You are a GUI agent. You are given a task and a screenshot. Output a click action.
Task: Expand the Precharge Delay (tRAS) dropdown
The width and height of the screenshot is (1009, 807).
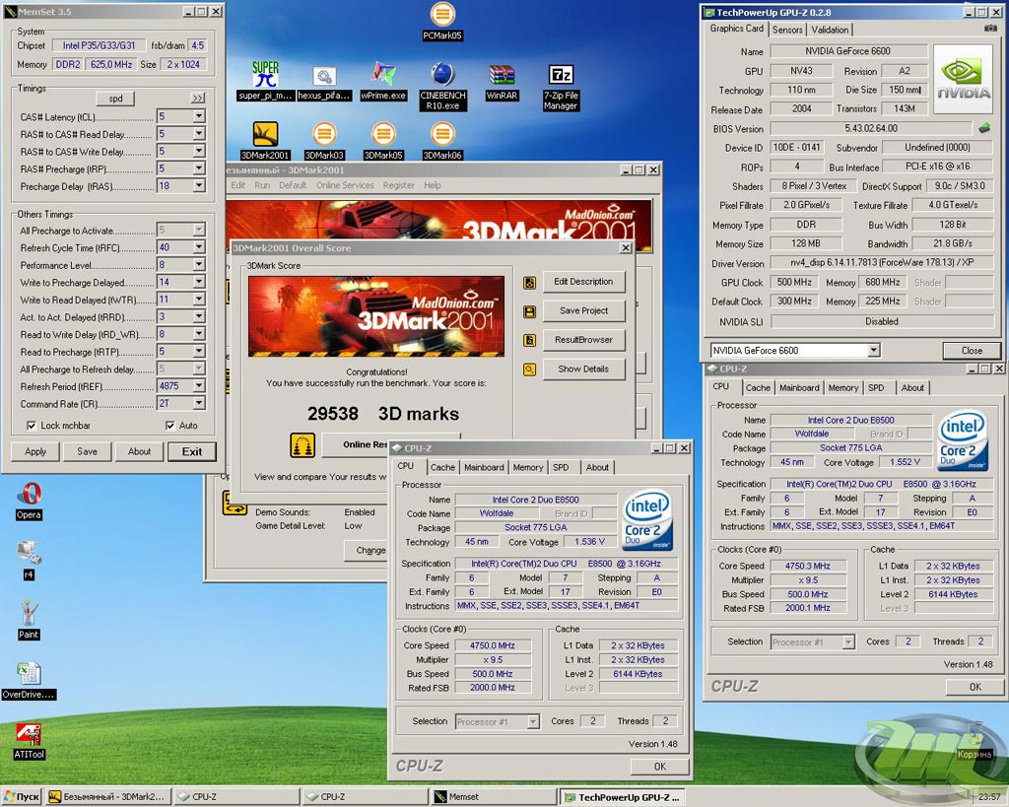pyautogui.click(x=199, y=186)
